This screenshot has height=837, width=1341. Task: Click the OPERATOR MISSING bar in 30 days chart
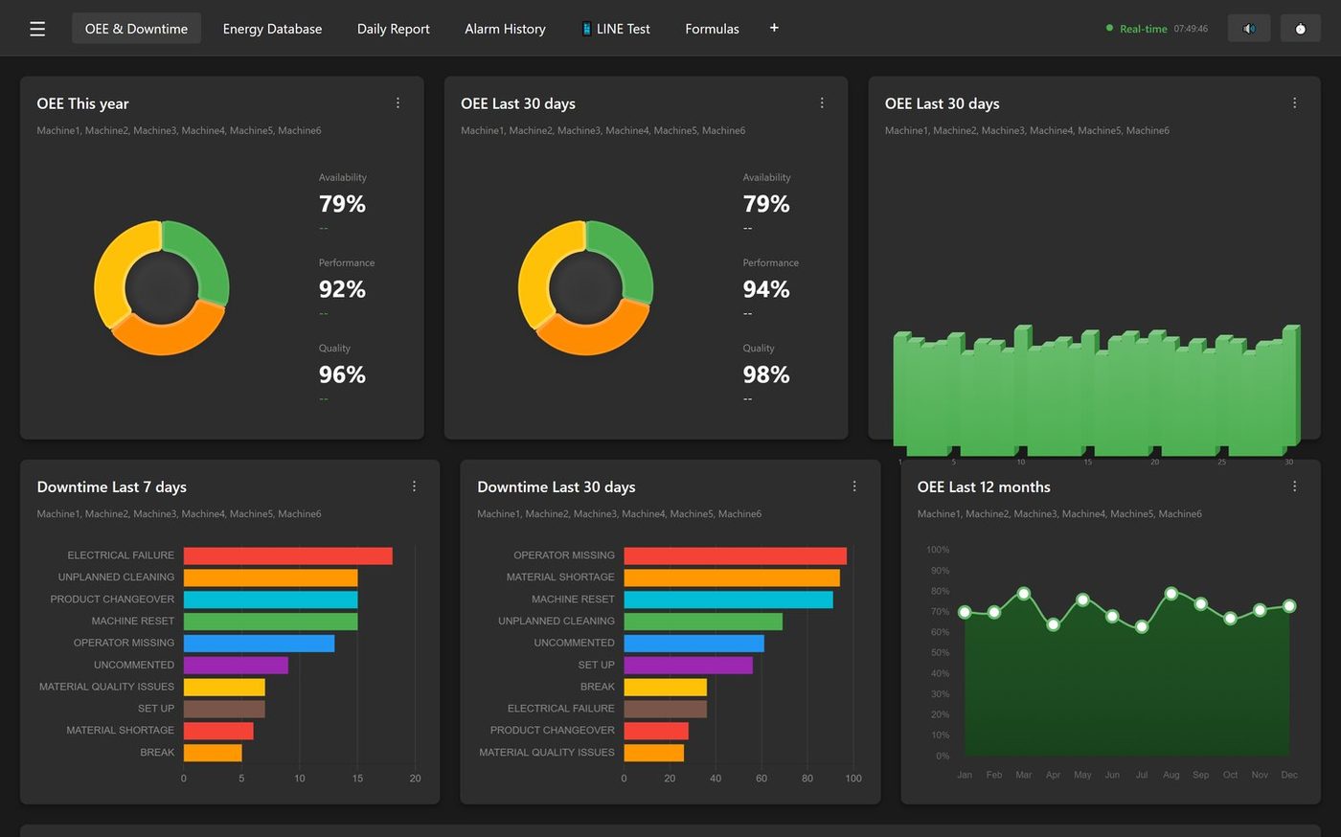(x=735, y=555)
